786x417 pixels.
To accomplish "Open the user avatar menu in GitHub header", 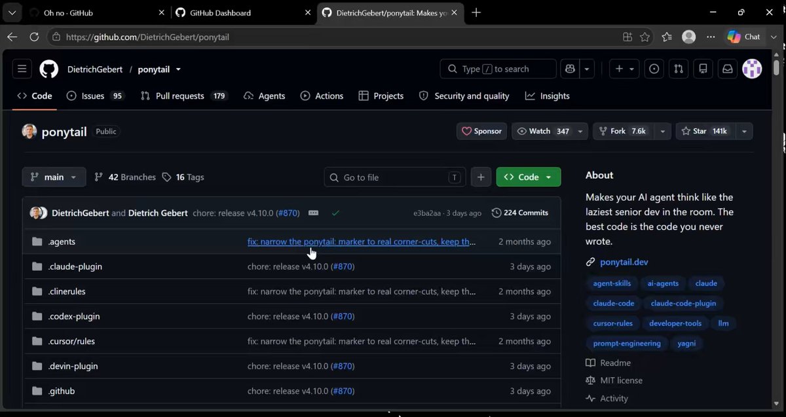I will tap(752, 69).
